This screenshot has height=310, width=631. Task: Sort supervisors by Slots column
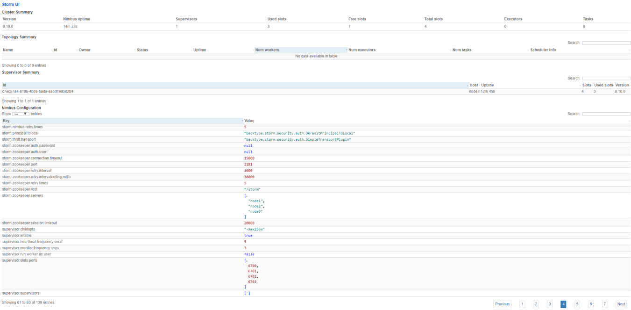[587, 85]
